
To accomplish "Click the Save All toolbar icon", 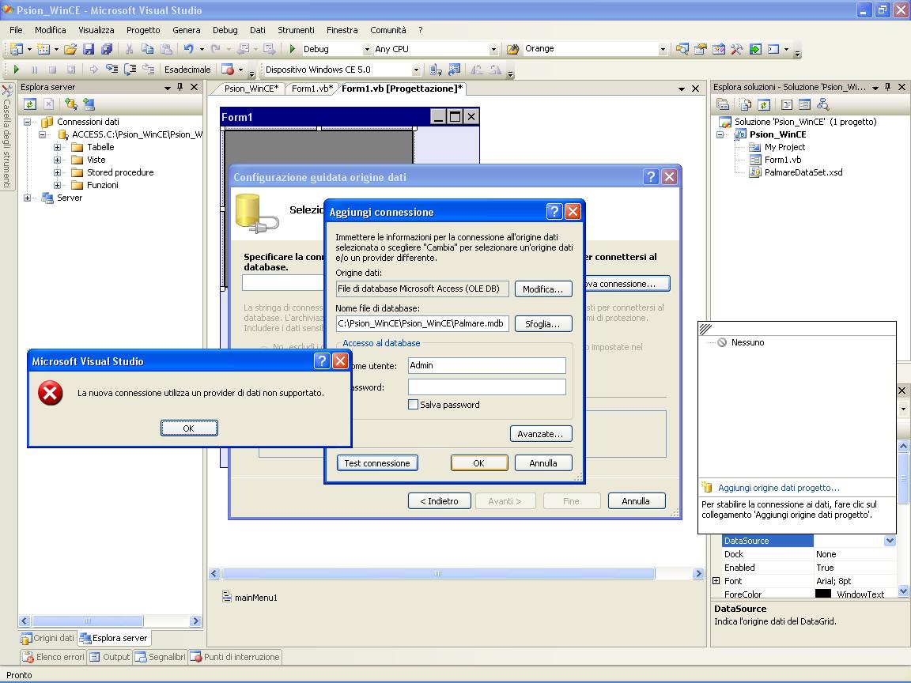I will point(107,49).
